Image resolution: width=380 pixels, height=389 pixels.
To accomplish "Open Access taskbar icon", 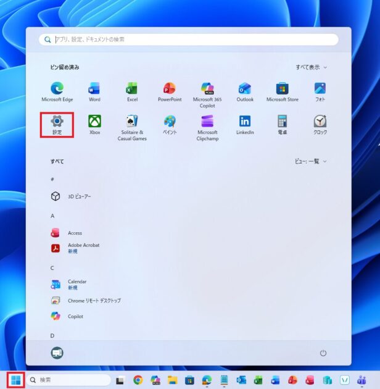I will pyautogui.click(x=310, y=380).
